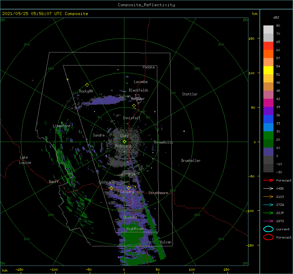
Task: Click the ThreeHills label
Action: pyautogui.click(x=163, y=142)
